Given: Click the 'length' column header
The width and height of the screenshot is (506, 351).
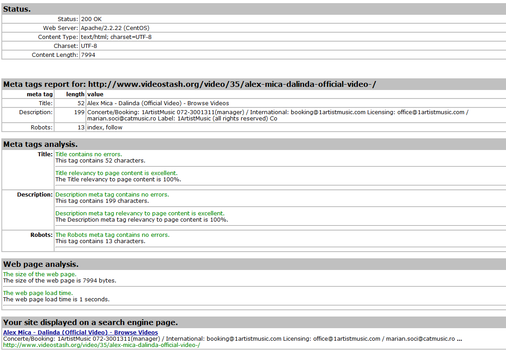Looking at the screenshot, I should click(x=75, y=94).
